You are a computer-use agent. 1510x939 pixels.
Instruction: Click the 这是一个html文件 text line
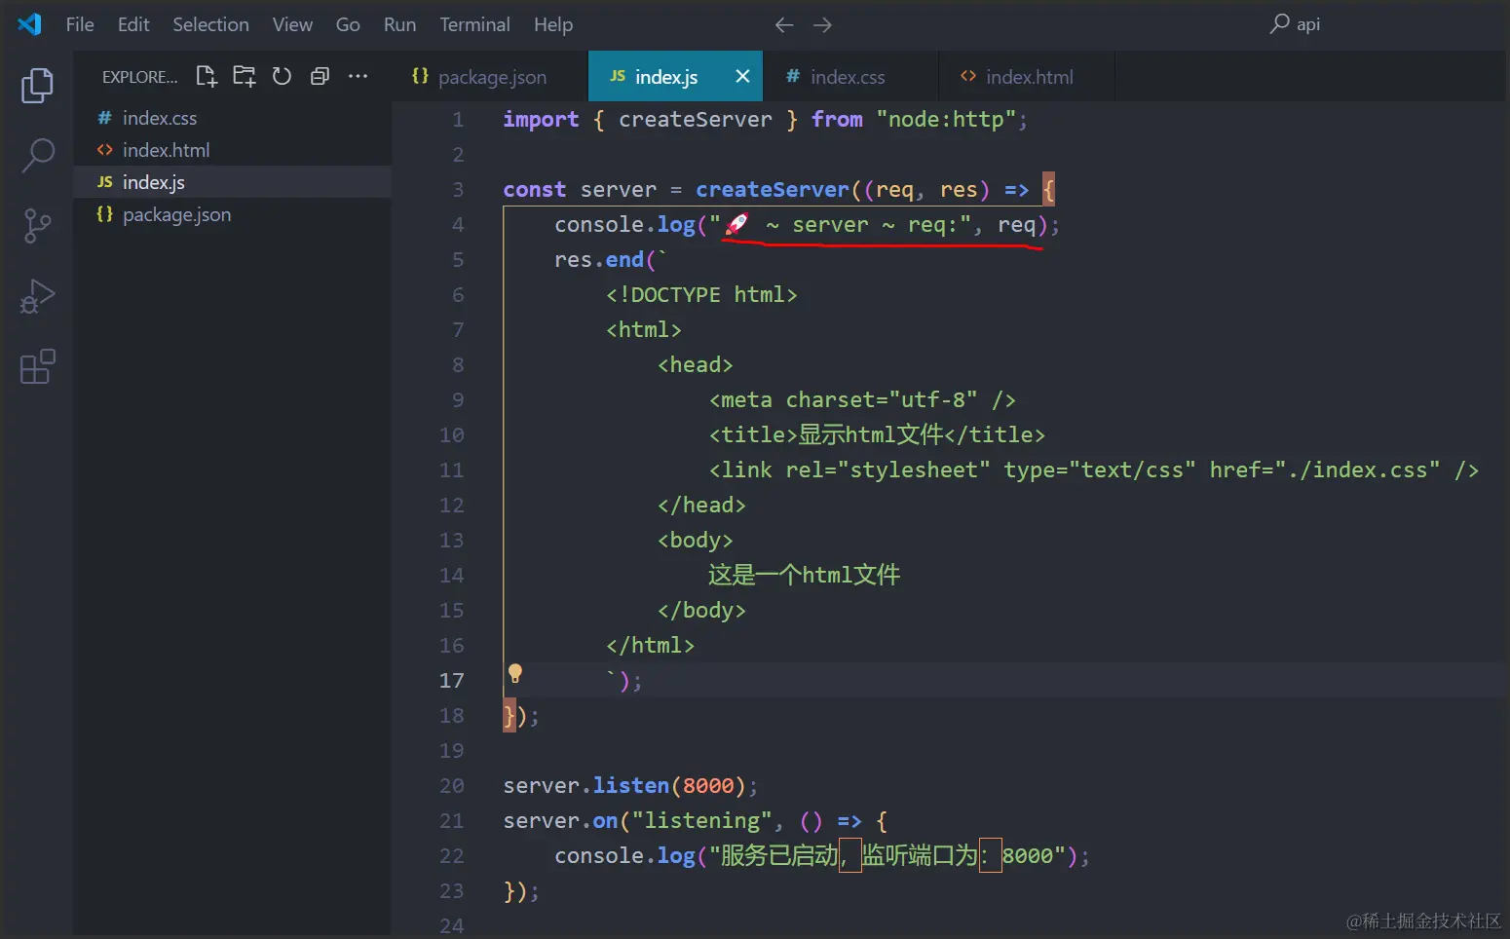[804, 576]
